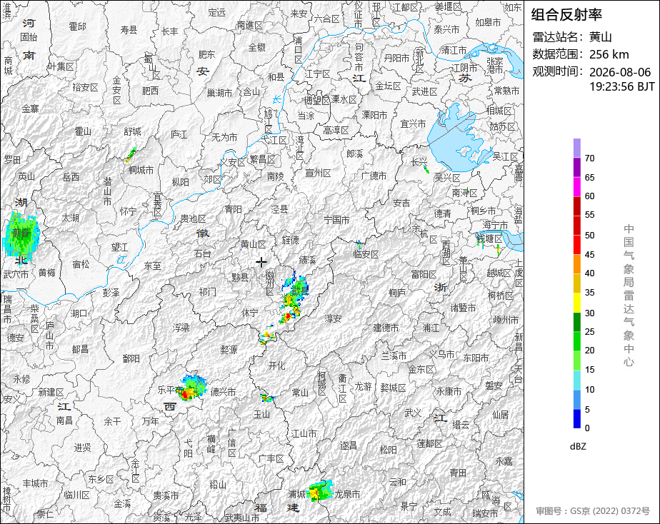
Task: Click the yellow 30 dBZ legend swatch
Action: coord(577,303)
